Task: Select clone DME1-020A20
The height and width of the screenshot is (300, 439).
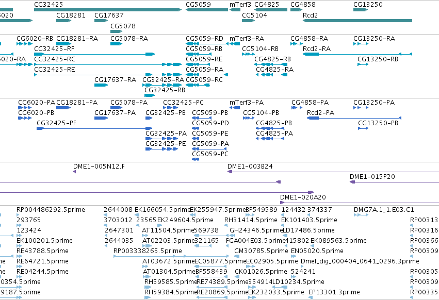Action: click(360, 203)
